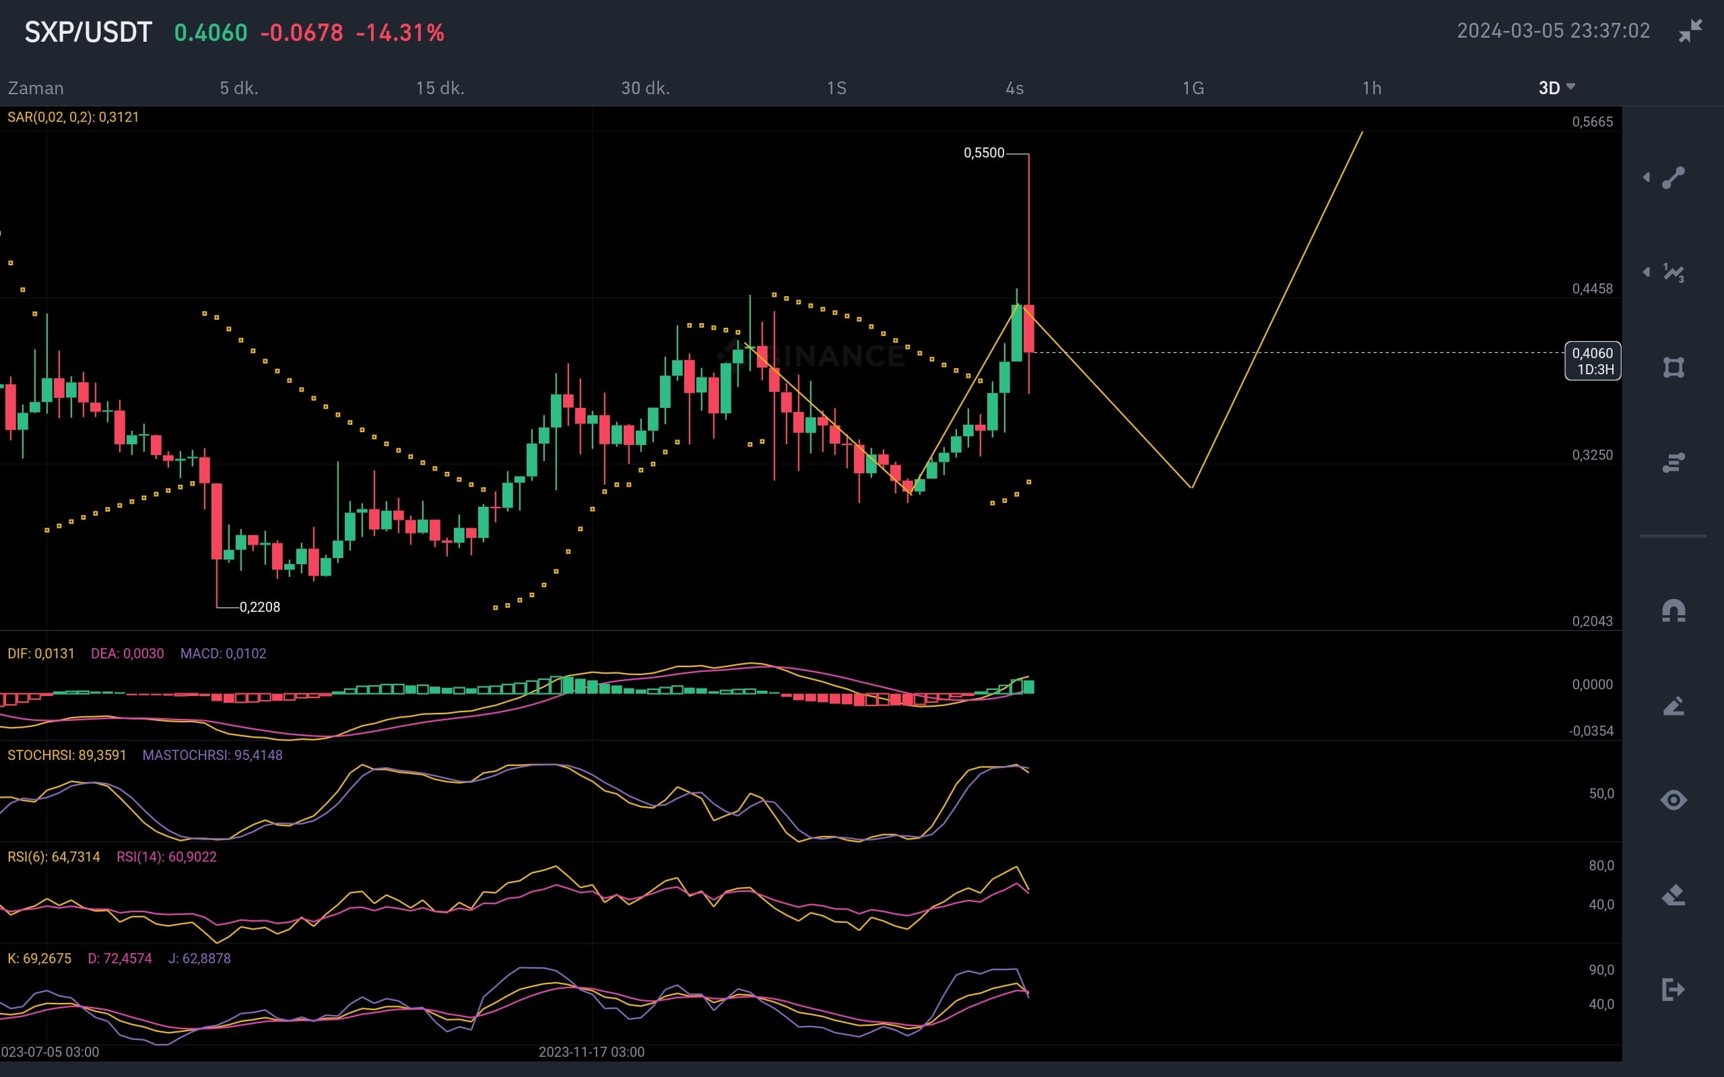Click the SAR(0,02, 0,2) indicator label
The height and width of the screenshot is (1077, 1724).
(73, 117)
